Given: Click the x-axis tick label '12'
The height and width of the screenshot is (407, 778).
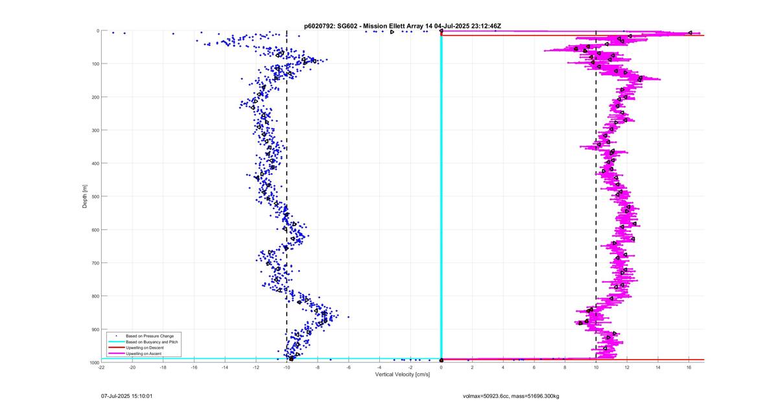Looking at the screenshot, I should [x=627, y=368].
